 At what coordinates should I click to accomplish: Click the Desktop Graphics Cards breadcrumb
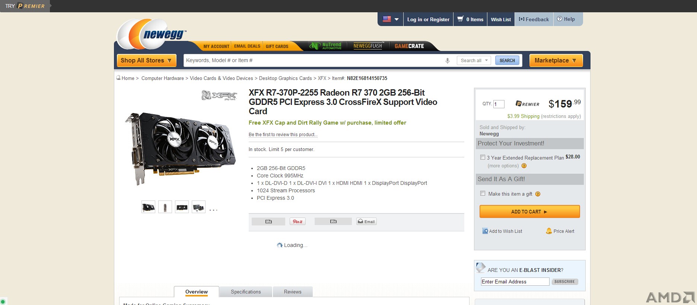pos(286,78)
